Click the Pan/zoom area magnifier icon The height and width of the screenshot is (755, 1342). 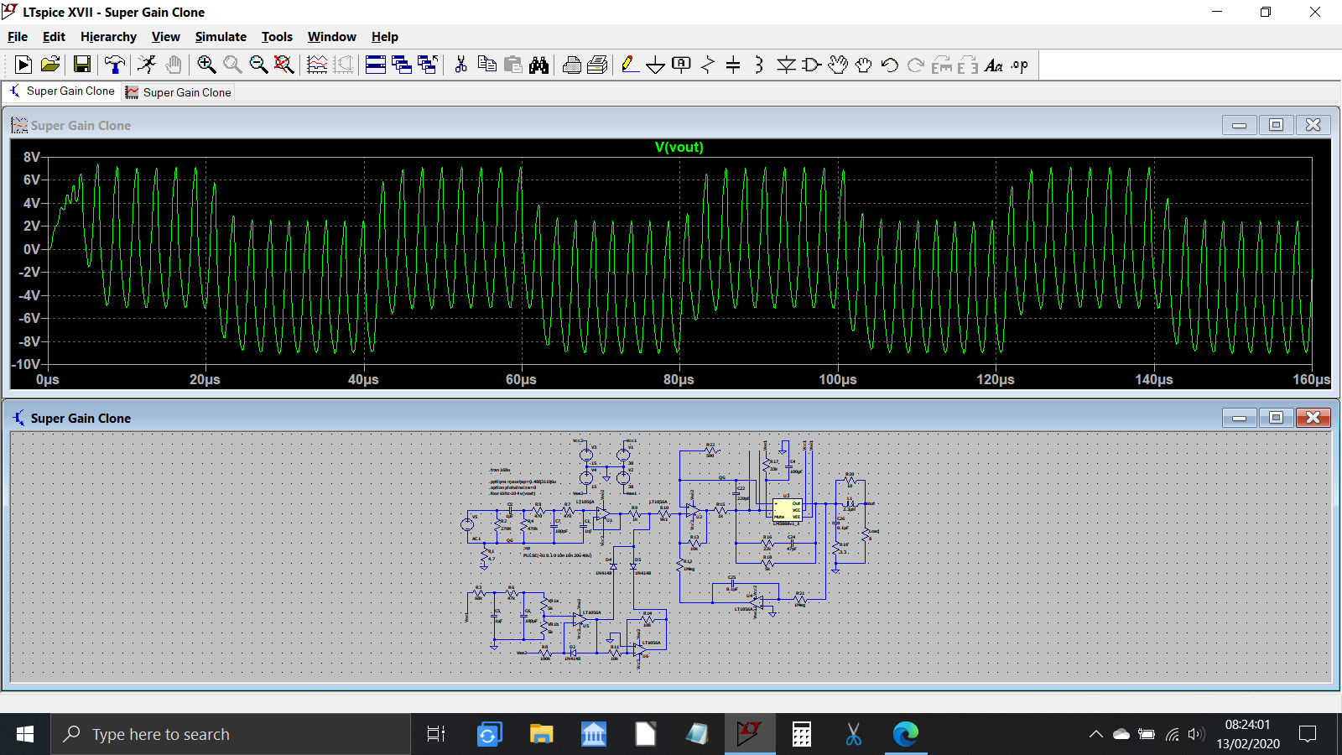tap(232, 65)
